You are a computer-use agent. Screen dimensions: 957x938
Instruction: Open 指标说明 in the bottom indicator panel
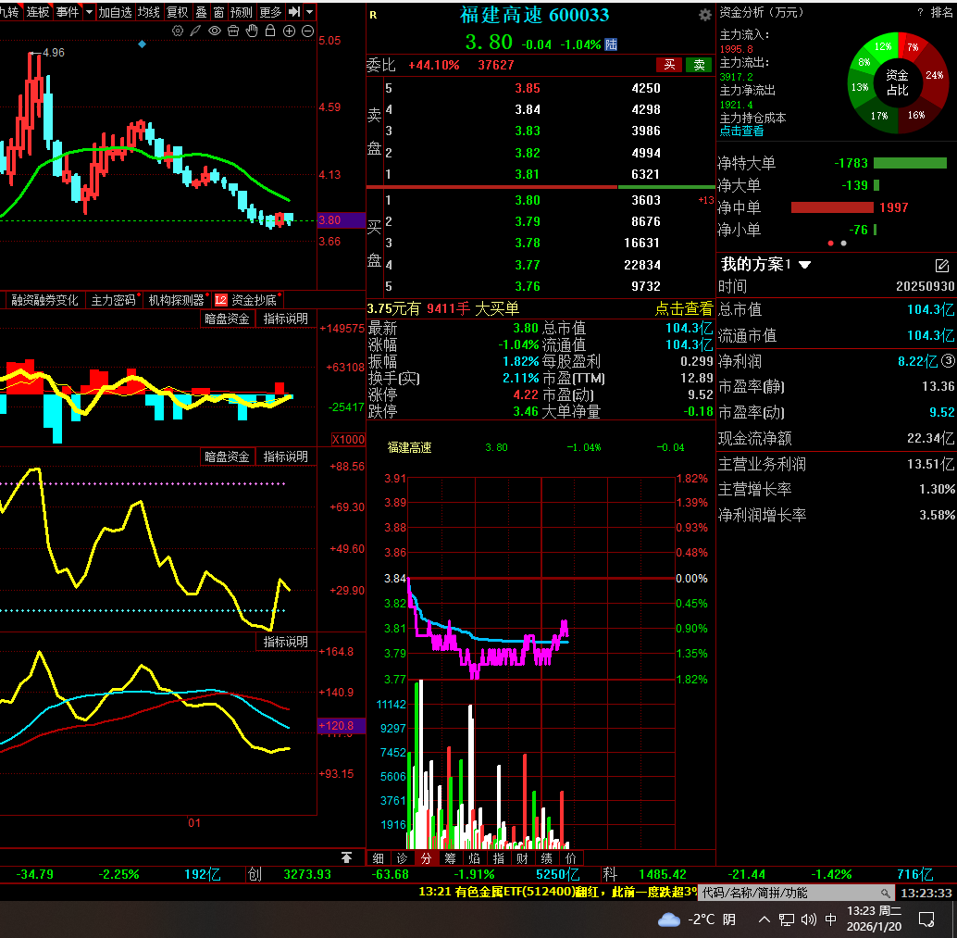[285, 642]
